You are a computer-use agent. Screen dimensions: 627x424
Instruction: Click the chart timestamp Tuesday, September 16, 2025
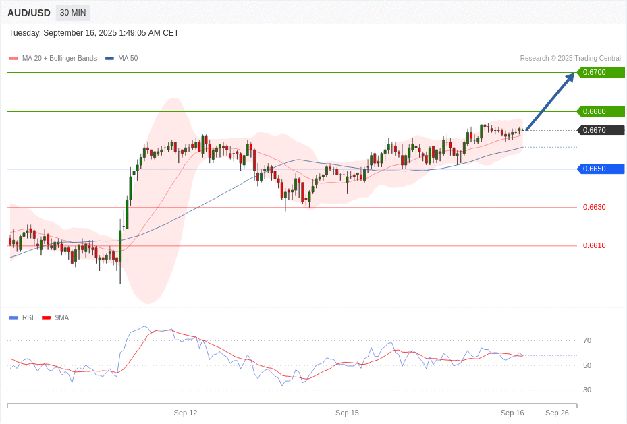94,33
